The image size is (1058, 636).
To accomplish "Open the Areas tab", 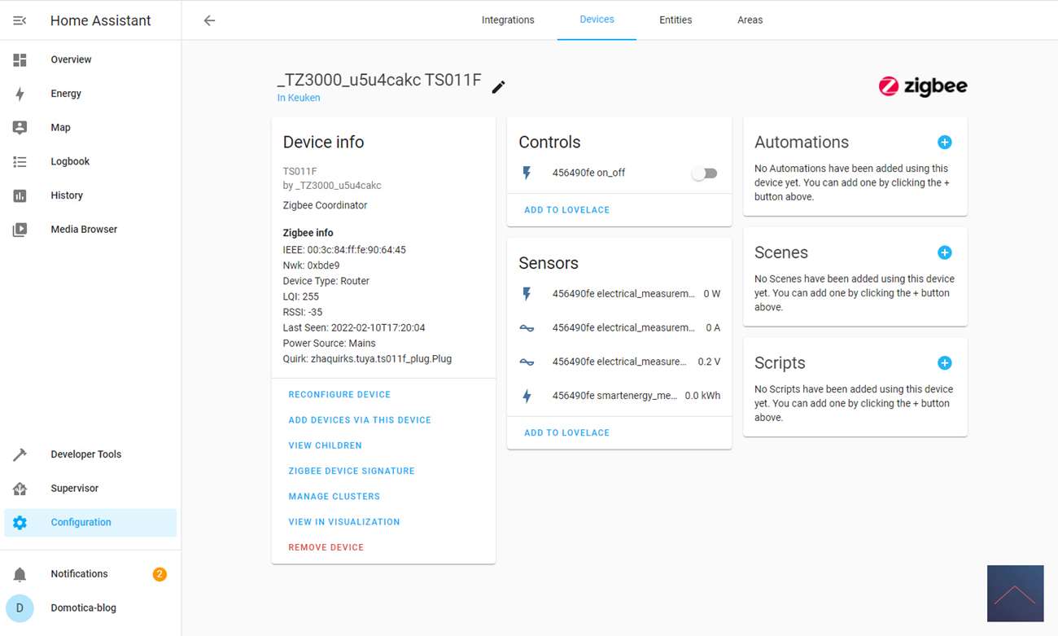I will coord(750,20).
